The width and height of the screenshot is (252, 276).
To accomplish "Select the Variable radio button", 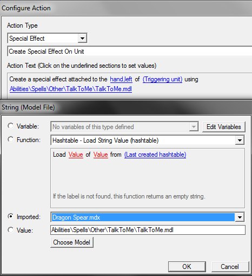I will [11, 126].
